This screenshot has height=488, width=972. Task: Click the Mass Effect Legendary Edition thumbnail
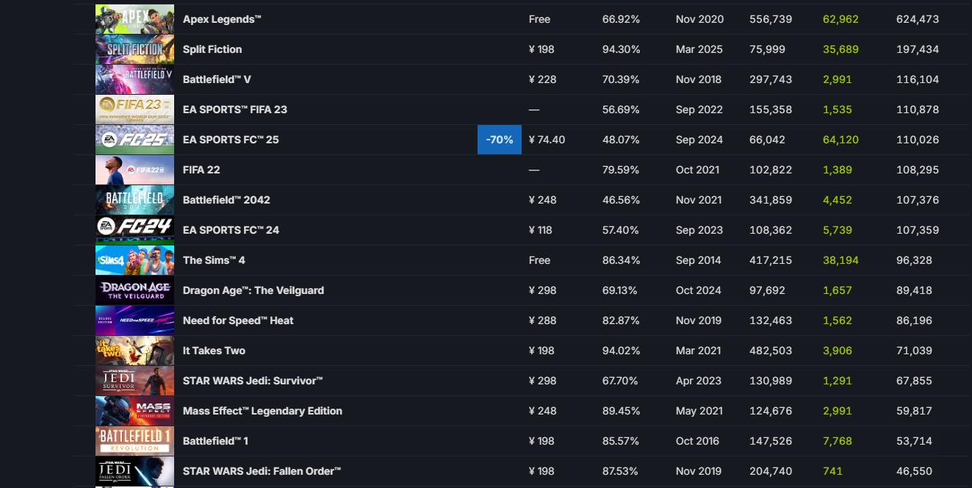(134, 411)
